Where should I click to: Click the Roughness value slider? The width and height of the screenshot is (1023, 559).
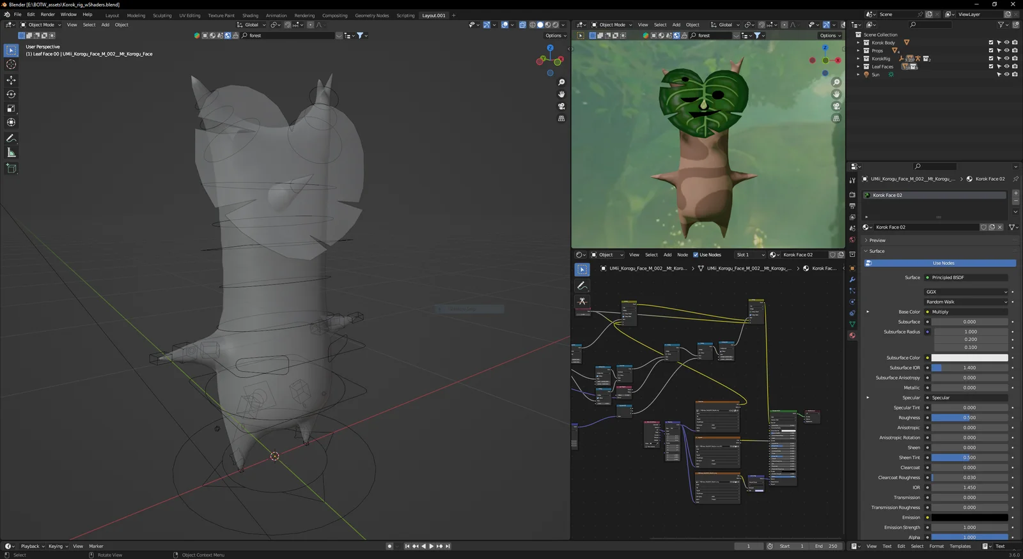(969, 418)
